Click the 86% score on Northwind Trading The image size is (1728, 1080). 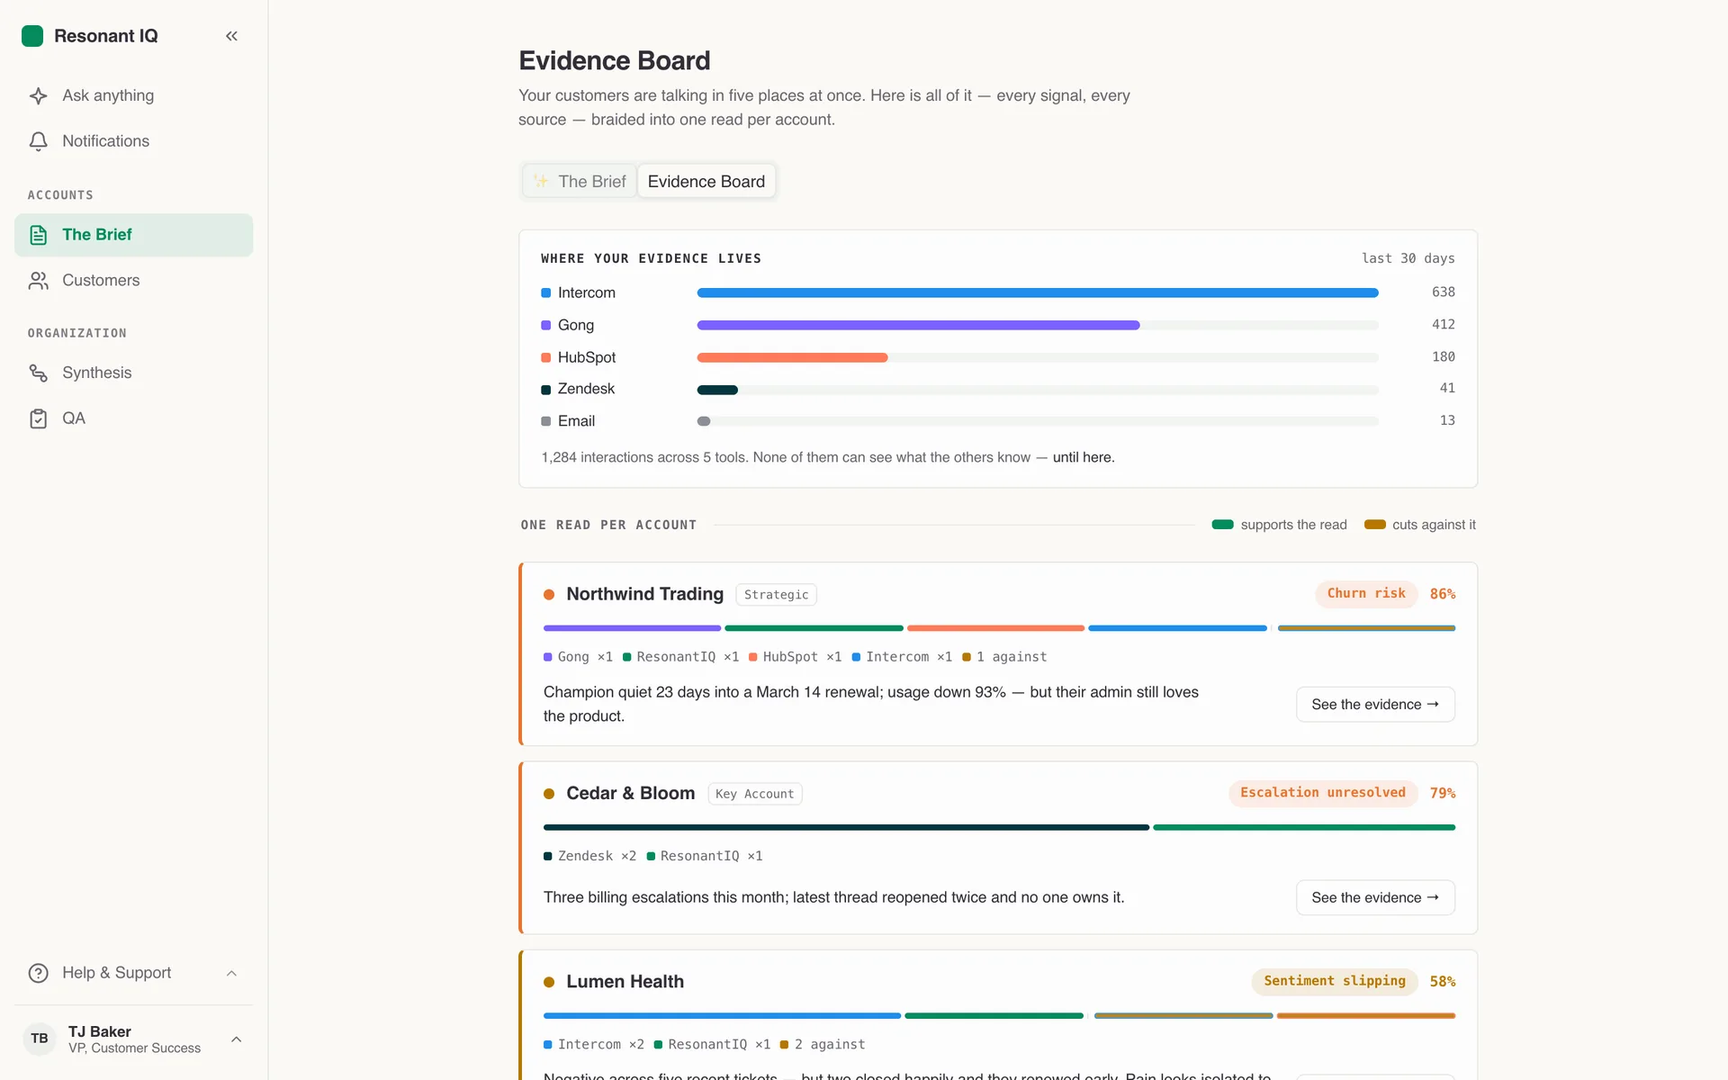click(x=1442, y=594)
